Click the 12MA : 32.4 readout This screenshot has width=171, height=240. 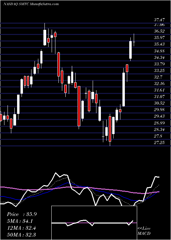click(x=22, y=228)
